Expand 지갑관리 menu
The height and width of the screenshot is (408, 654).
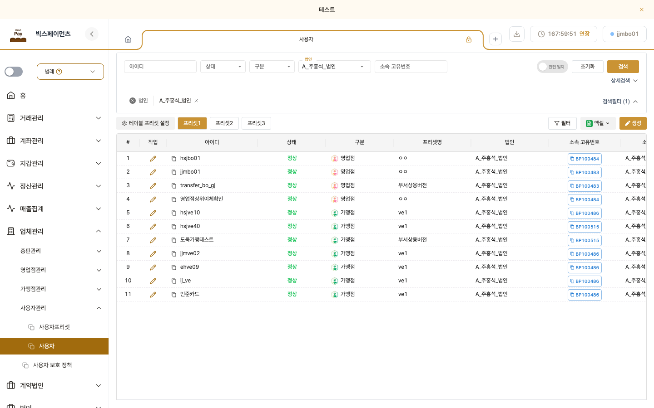point(54,163)
